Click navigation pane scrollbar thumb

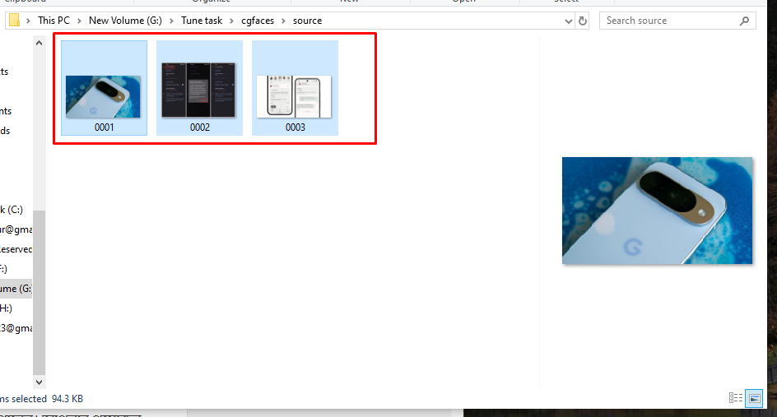point(40,292)
